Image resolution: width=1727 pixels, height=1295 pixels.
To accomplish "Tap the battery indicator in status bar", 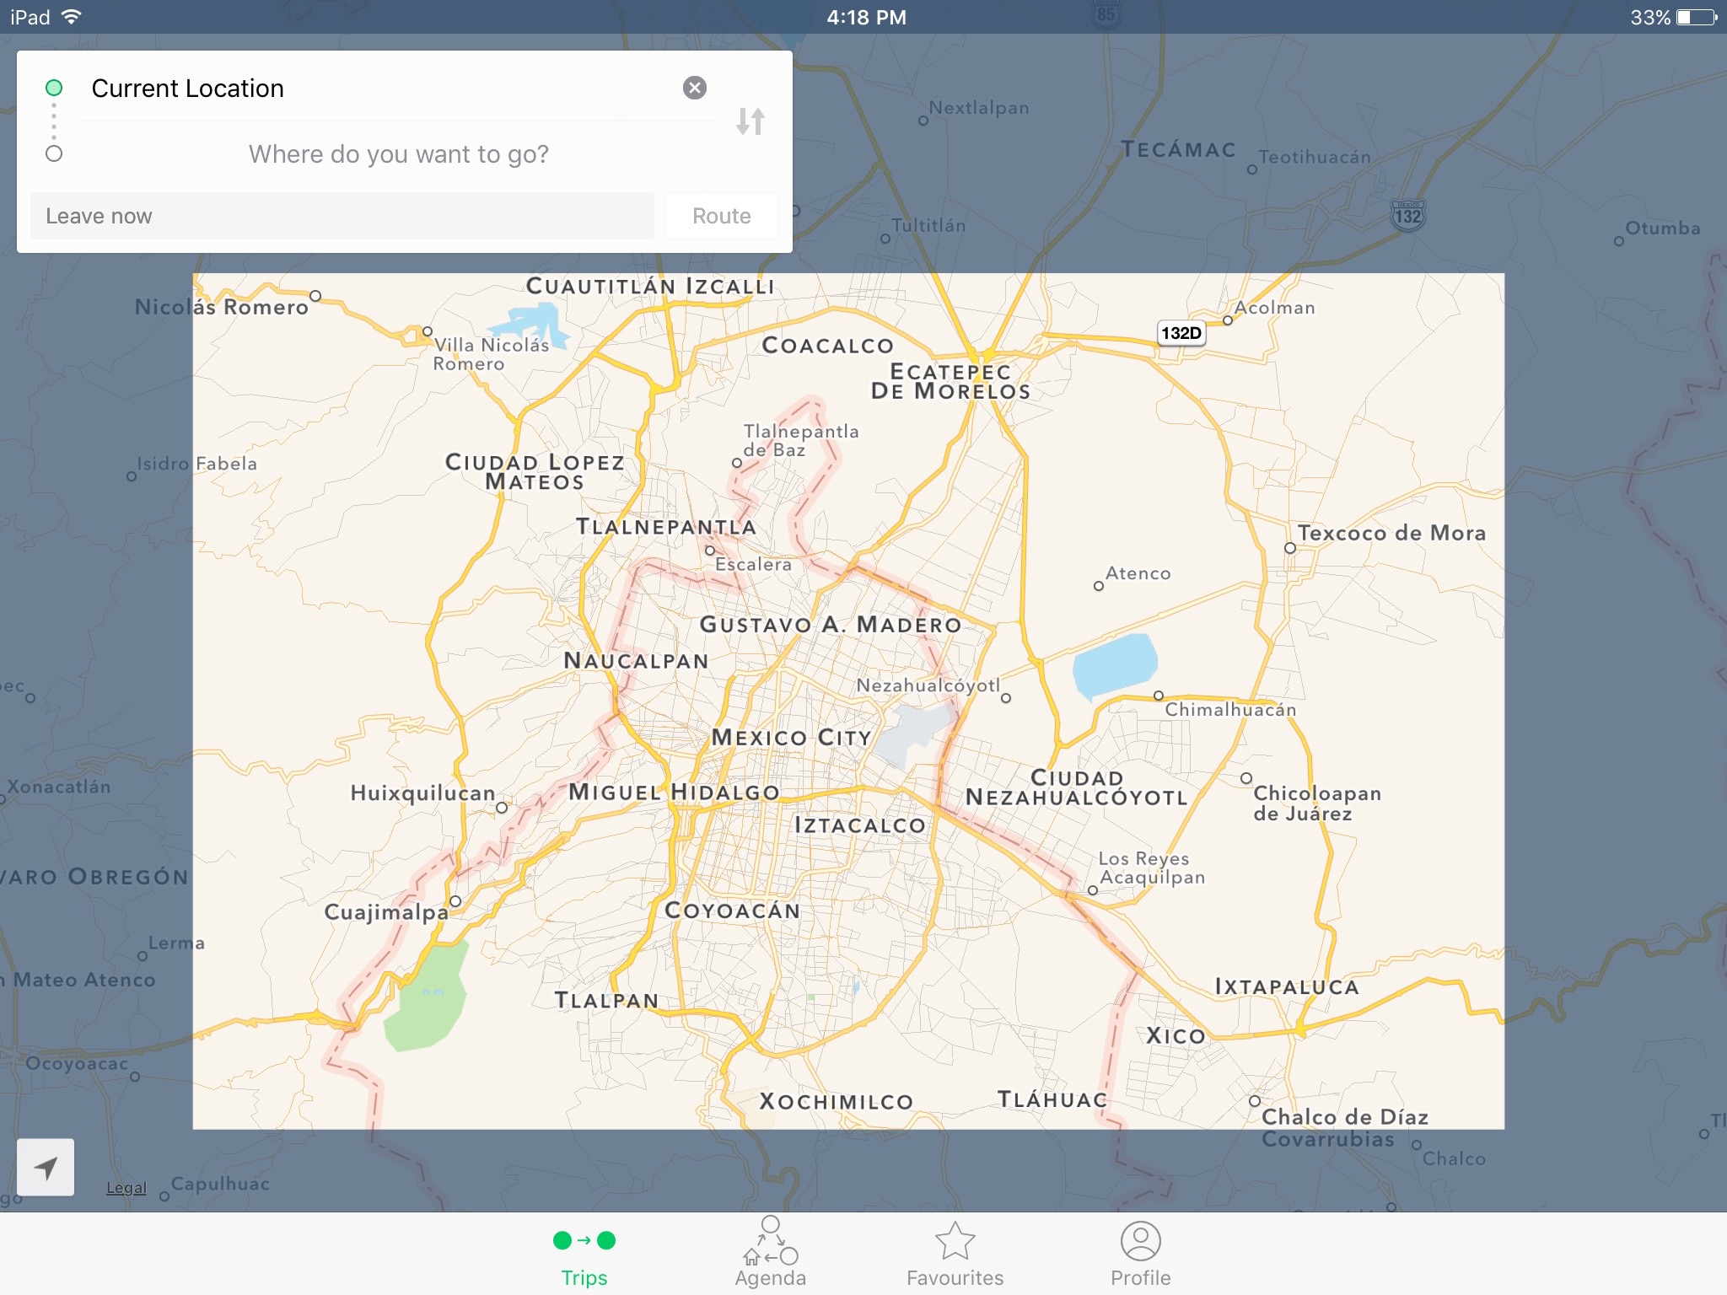I will [x=1696, y=18].
